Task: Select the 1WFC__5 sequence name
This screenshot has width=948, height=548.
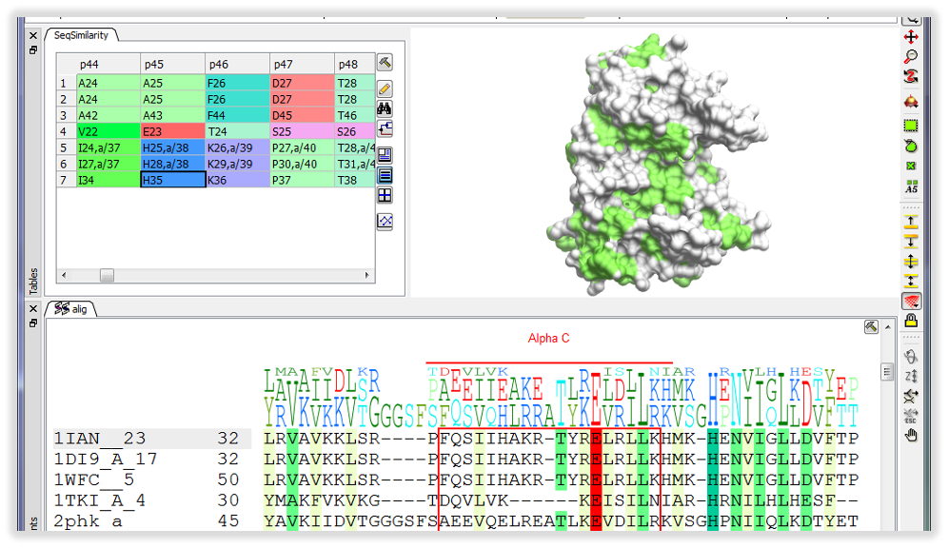Action: pos(93,479)
